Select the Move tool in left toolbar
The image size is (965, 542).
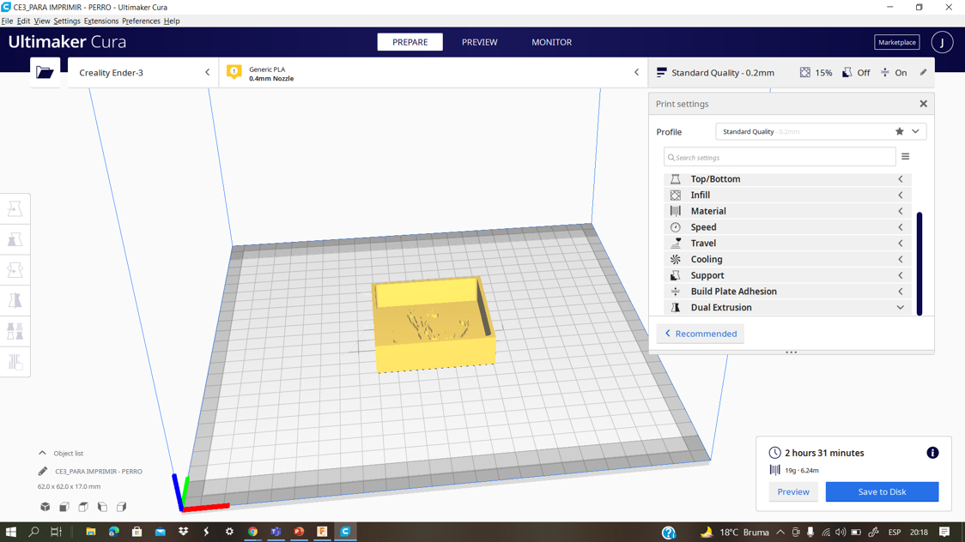(x=15, y=209)
